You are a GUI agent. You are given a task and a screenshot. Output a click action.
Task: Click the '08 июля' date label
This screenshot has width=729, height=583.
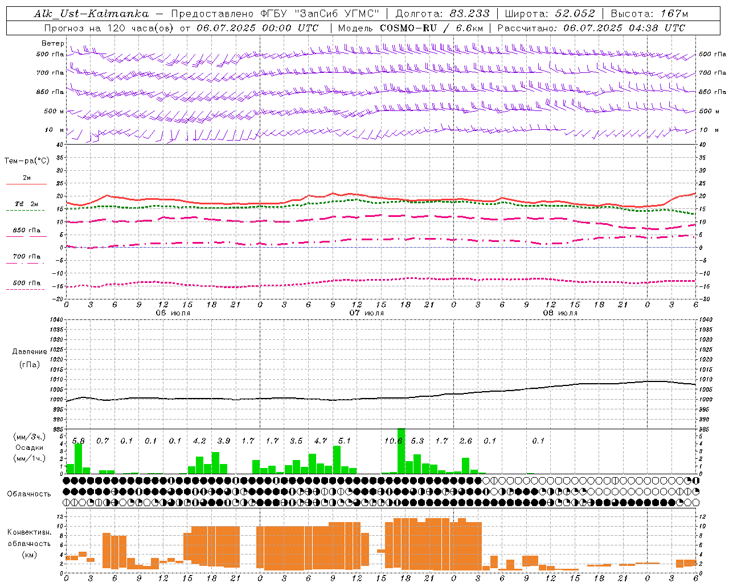pyautogui.click(x=560, y=313)
